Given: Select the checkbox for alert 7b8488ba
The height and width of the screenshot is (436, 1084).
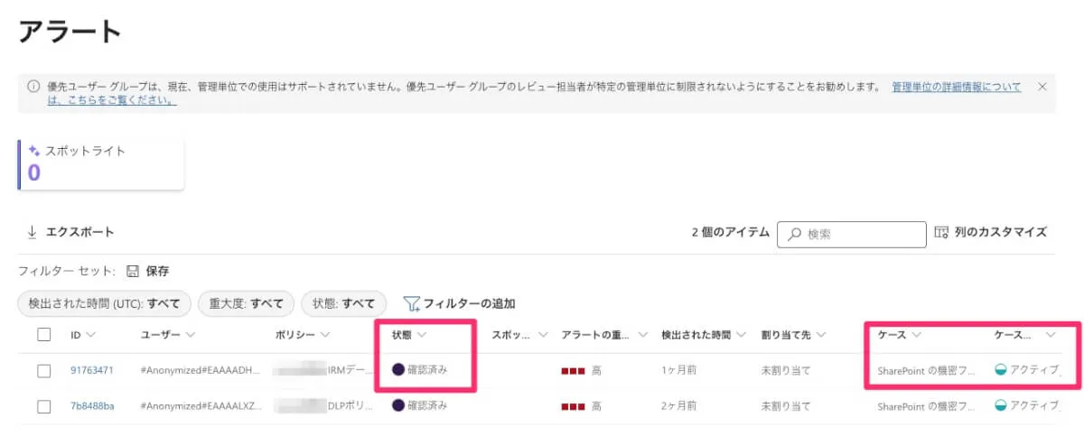Looking at the screenshot, I should click(44, 406).
